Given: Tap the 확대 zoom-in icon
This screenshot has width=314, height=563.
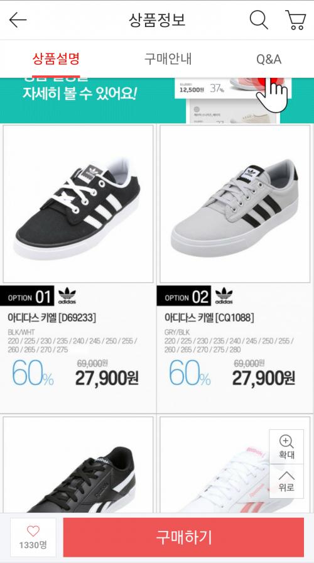Looking at the screenshot, I should [x=286, y=447].
